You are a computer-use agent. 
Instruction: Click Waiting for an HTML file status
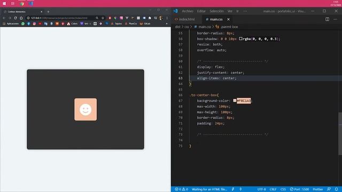209,189
